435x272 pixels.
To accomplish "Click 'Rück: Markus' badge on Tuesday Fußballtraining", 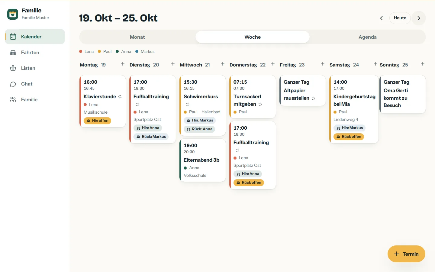I will pos(151,137).
